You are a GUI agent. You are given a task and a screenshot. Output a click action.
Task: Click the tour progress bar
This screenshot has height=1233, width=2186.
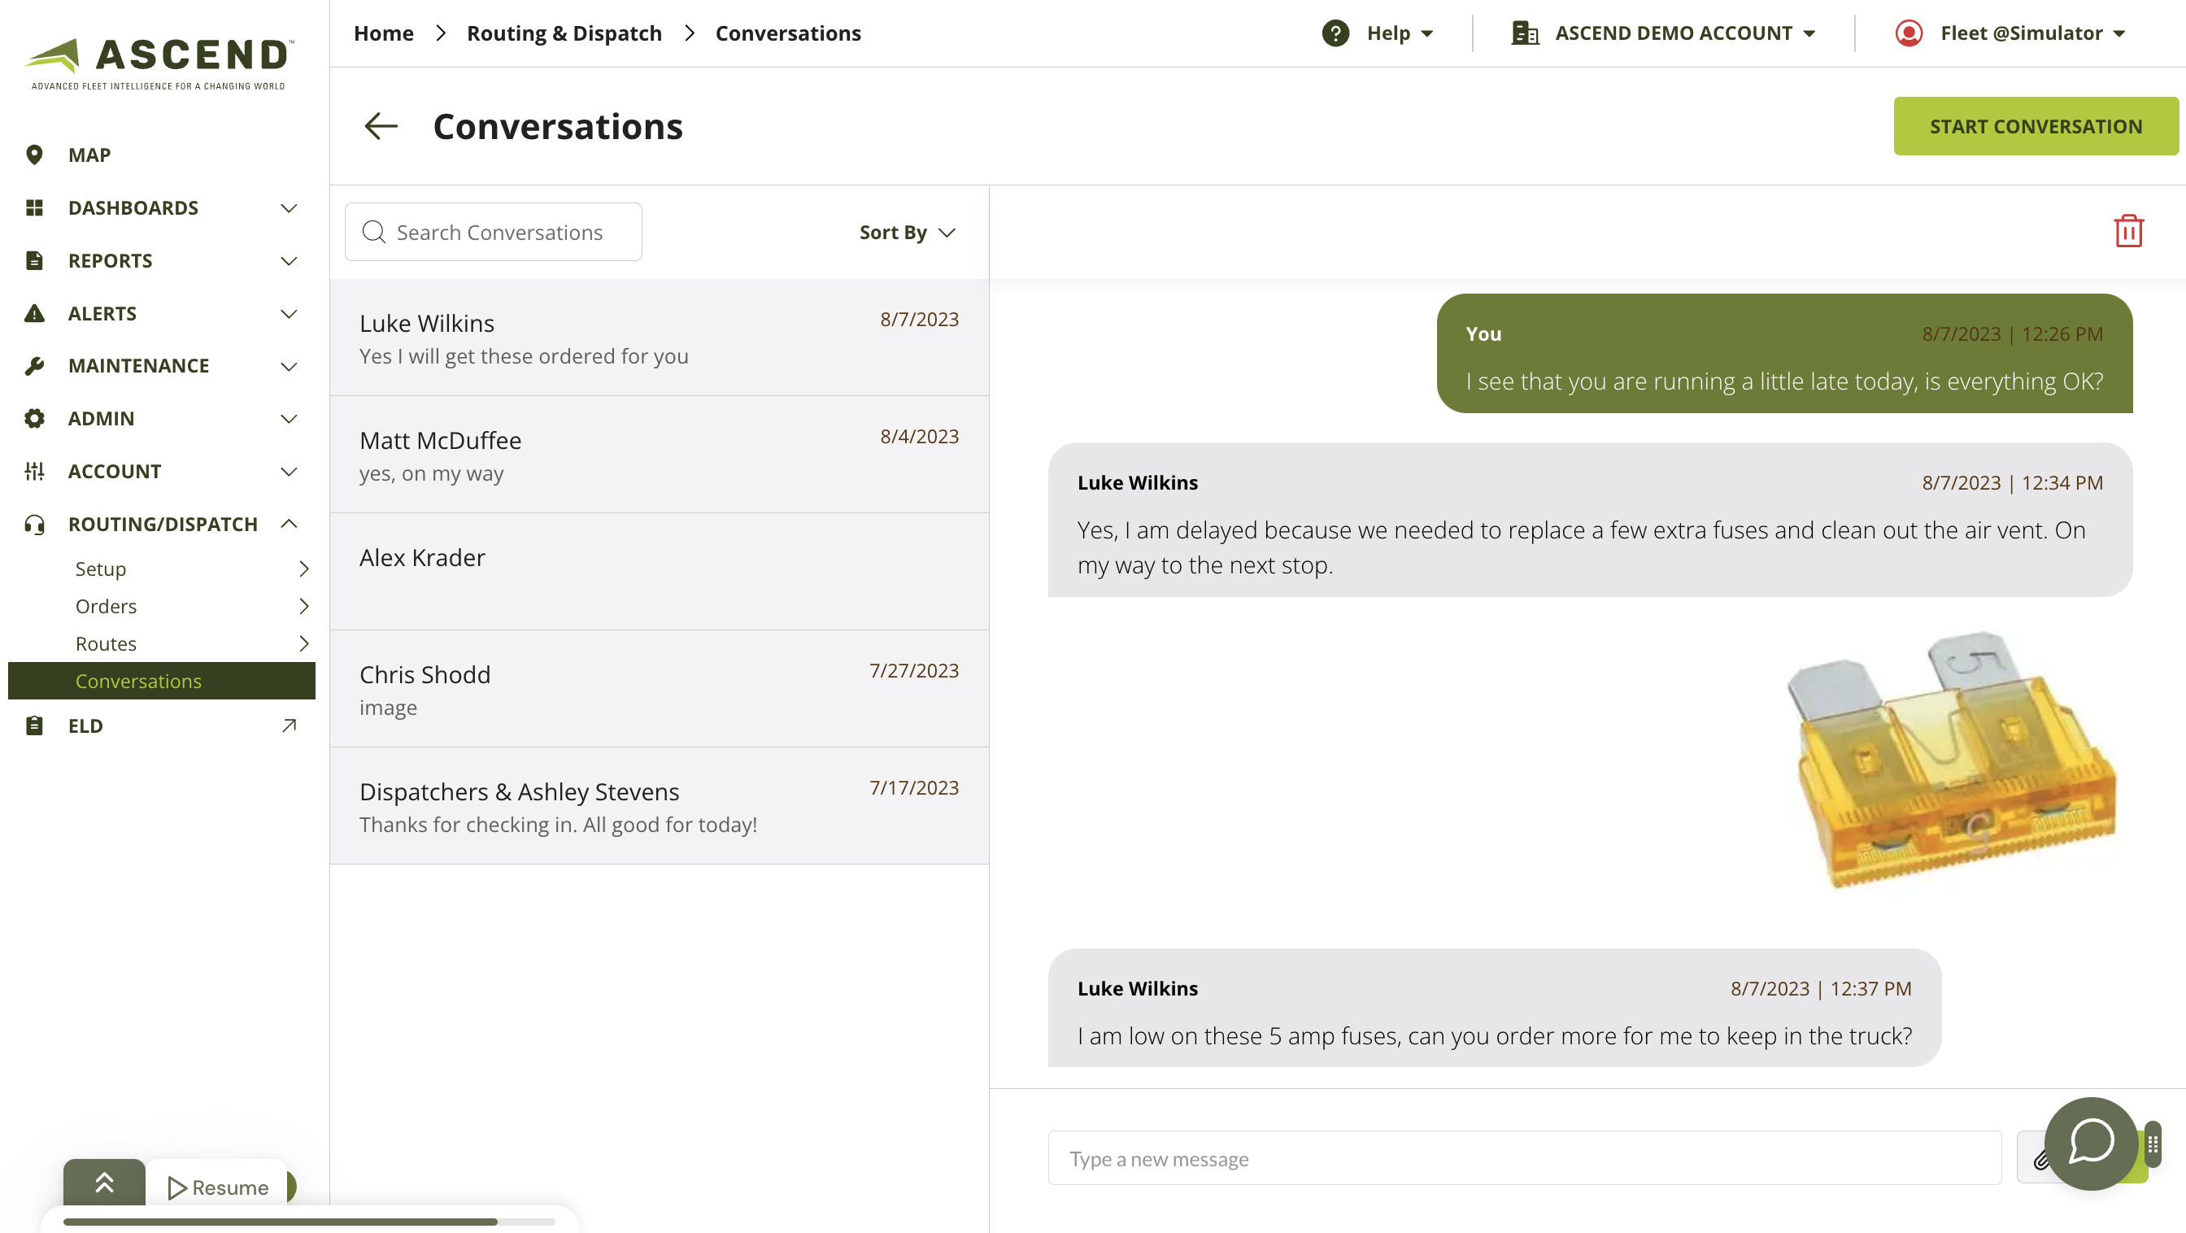[308, 1222]
